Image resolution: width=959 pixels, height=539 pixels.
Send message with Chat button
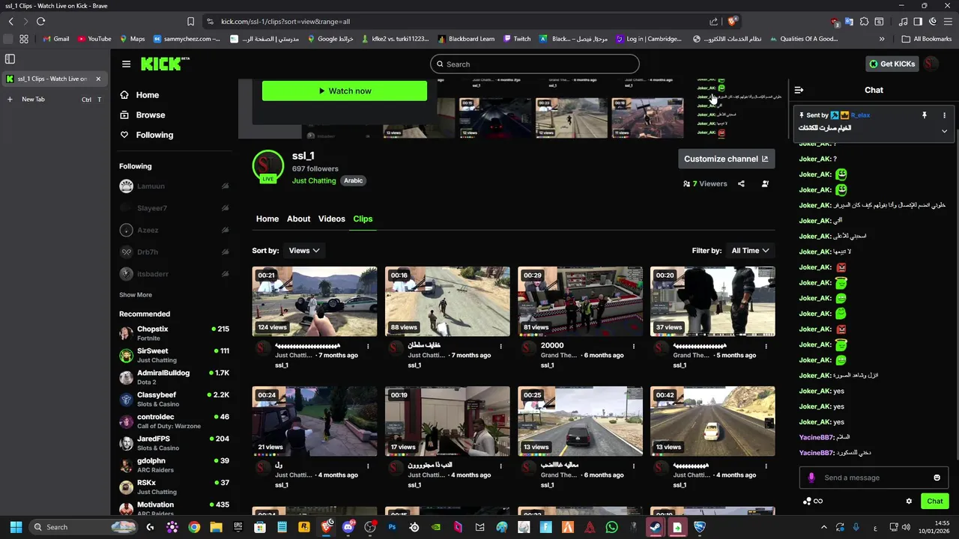935,501
